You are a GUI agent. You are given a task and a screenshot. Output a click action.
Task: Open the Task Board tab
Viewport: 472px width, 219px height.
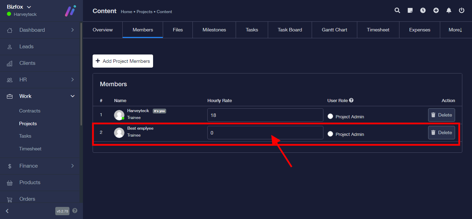pyautogui.click(x=290, y=30)
